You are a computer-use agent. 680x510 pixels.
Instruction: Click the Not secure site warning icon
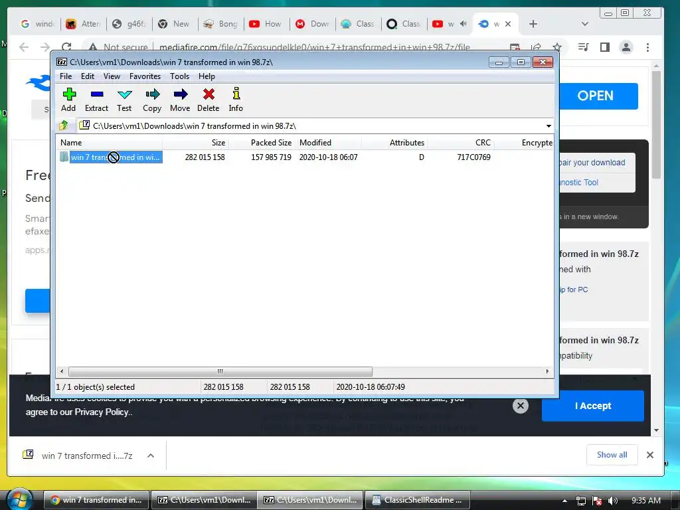(92, 47)
